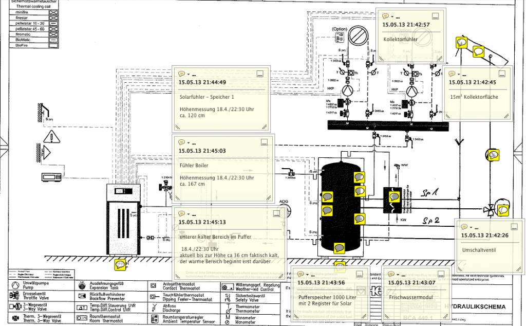
Task: Select the upper comment marker at the solar collector's top-left corner
Action: (462, 43)
